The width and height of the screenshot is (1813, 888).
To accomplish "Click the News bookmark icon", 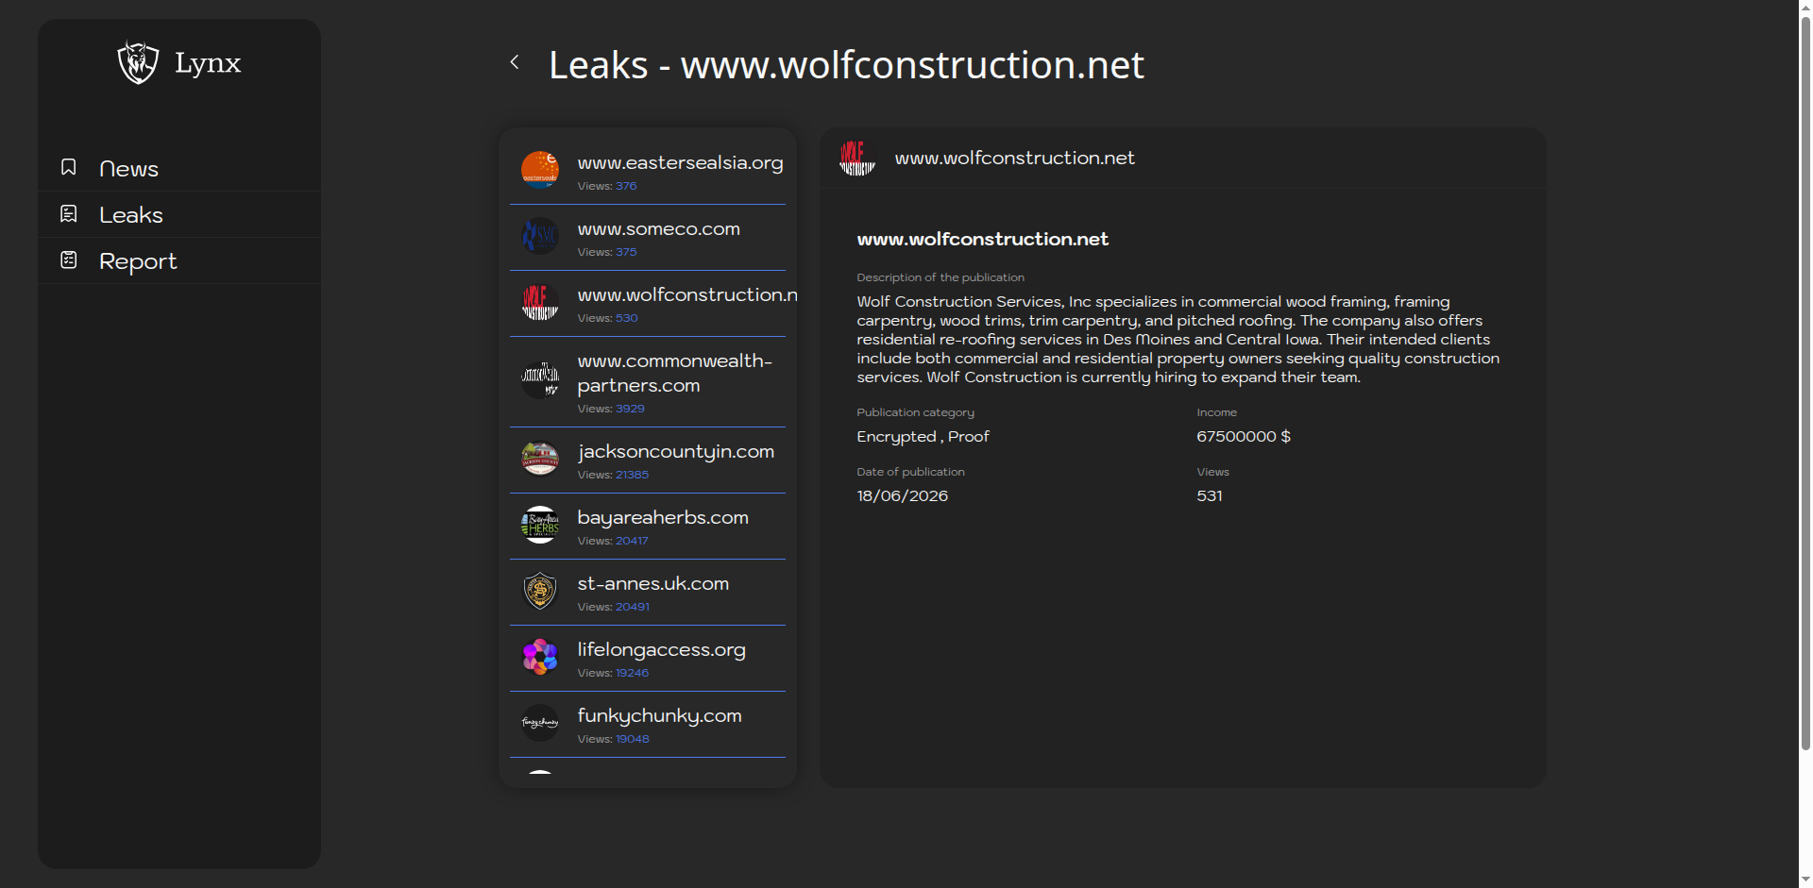I will (69, 167).
